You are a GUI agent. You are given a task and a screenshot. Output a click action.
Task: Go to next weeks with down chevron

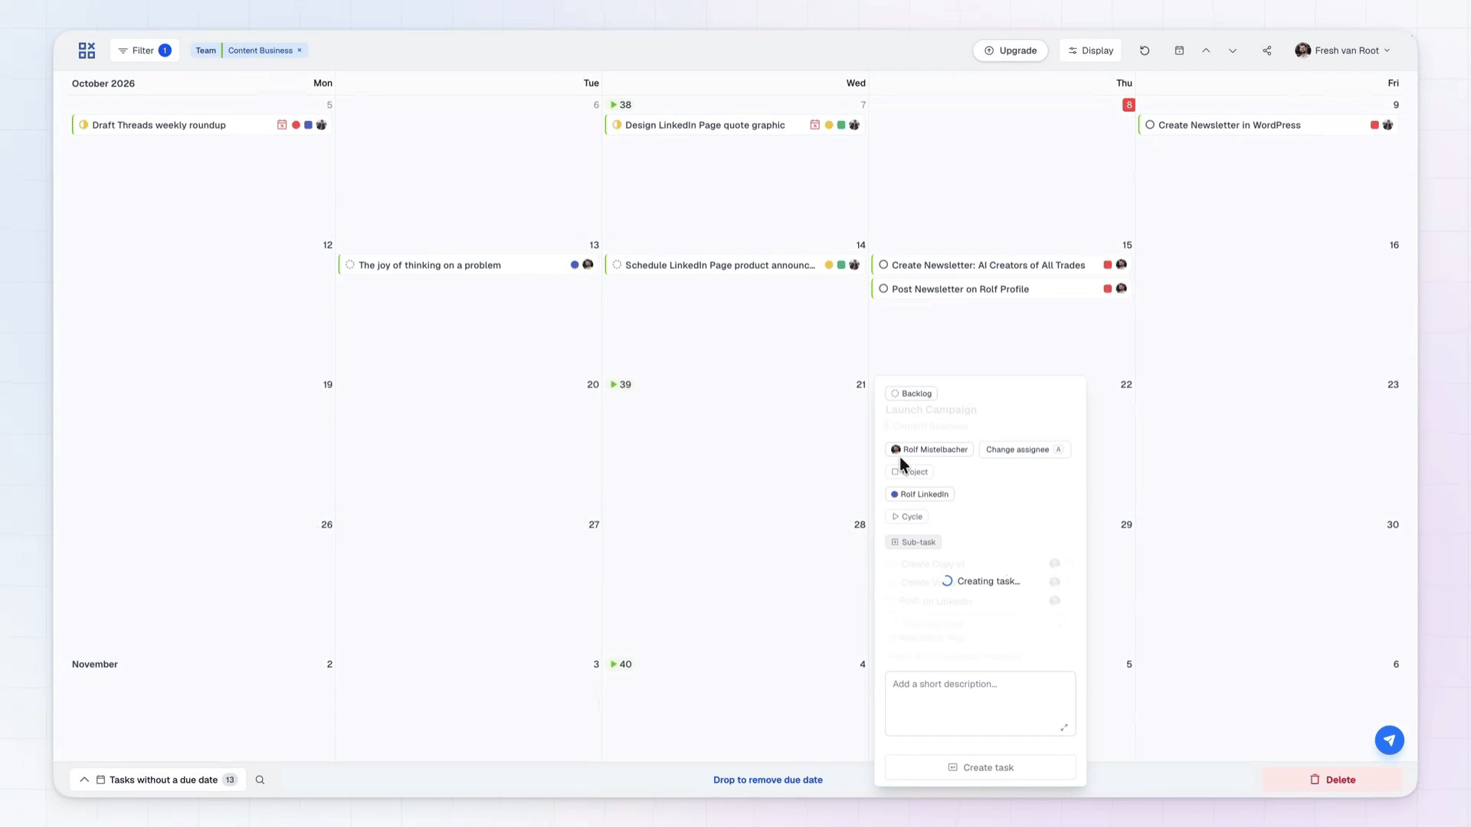coord(1233,51)
